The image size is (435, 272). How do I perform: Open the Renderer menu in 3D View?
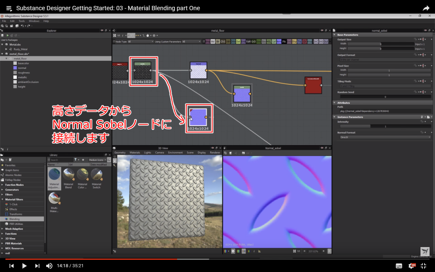pos(215,153)
